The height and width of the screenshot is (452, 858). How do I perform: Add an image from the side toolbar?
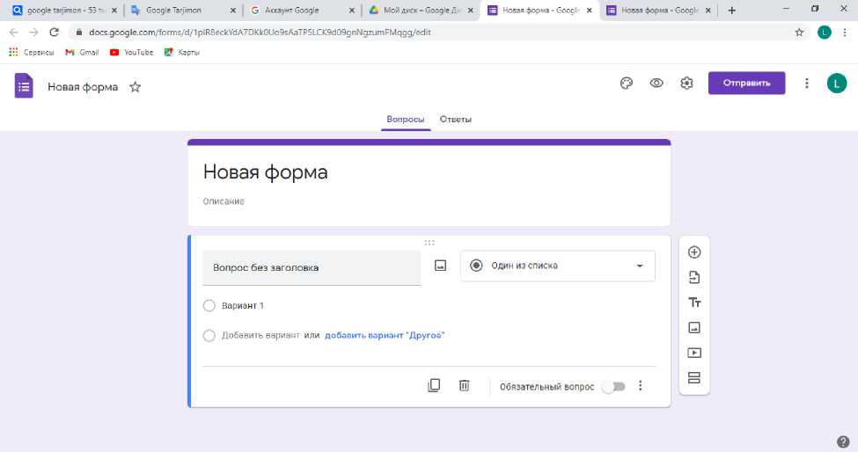[694, 327]
